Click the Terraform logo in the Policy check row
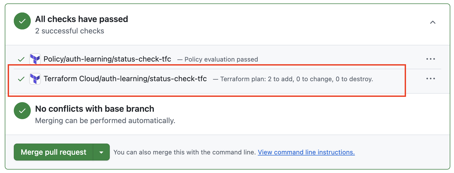The height and width of the screenshot is (173, 454). pos(35,59)
